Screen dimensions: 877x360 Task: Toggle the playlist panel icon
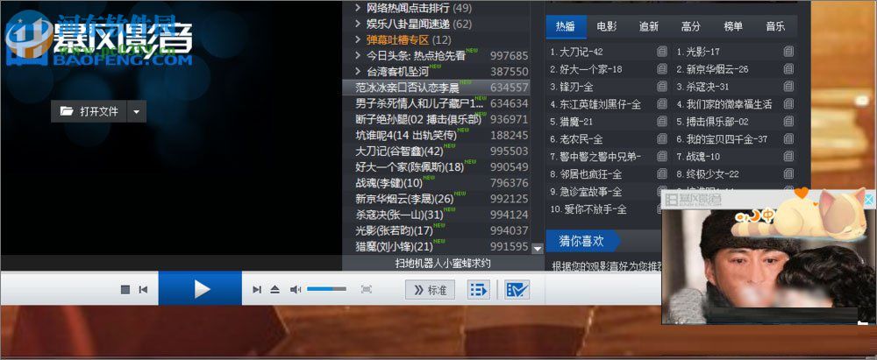478,290
